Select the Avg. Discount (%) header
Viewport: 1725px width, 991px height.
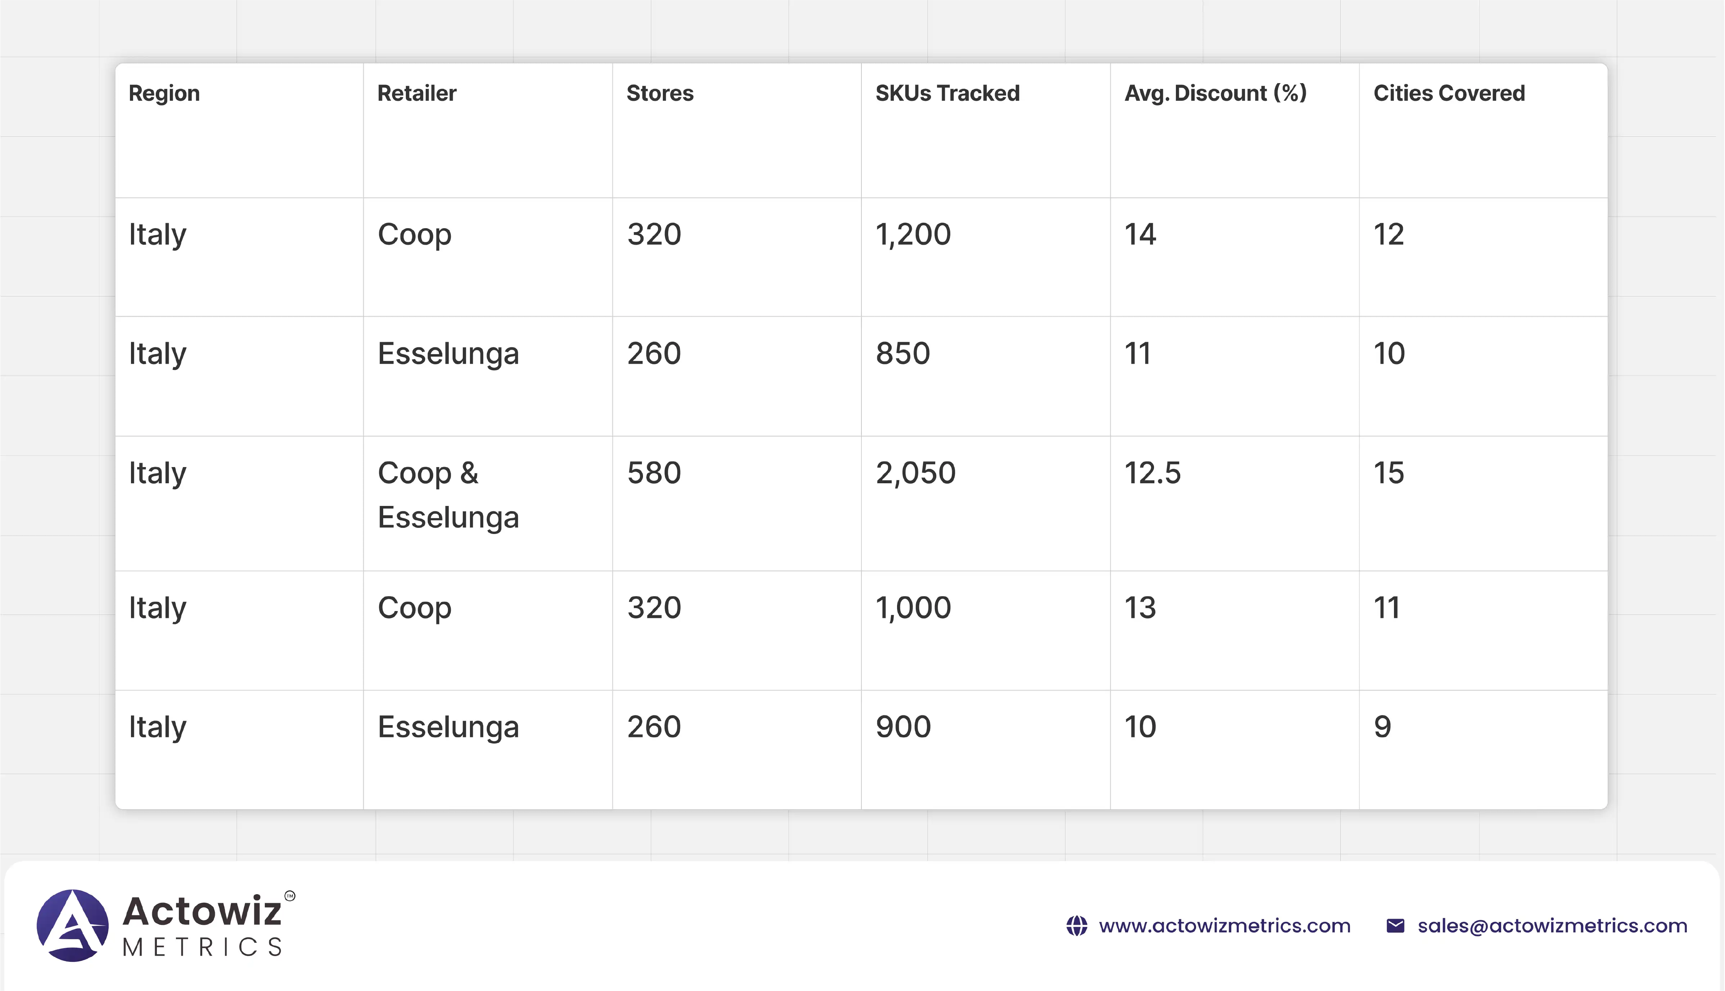tap(1215, 93)
